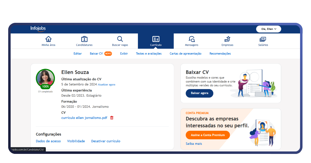Click the text Desde 02/2023. Estagiário
This screenshot has width=311, height=163.
tap(81, 95)
